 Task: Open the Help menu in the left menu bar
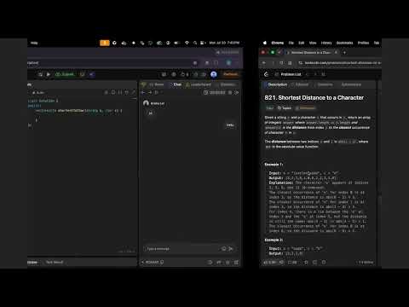tap(34, 43)
